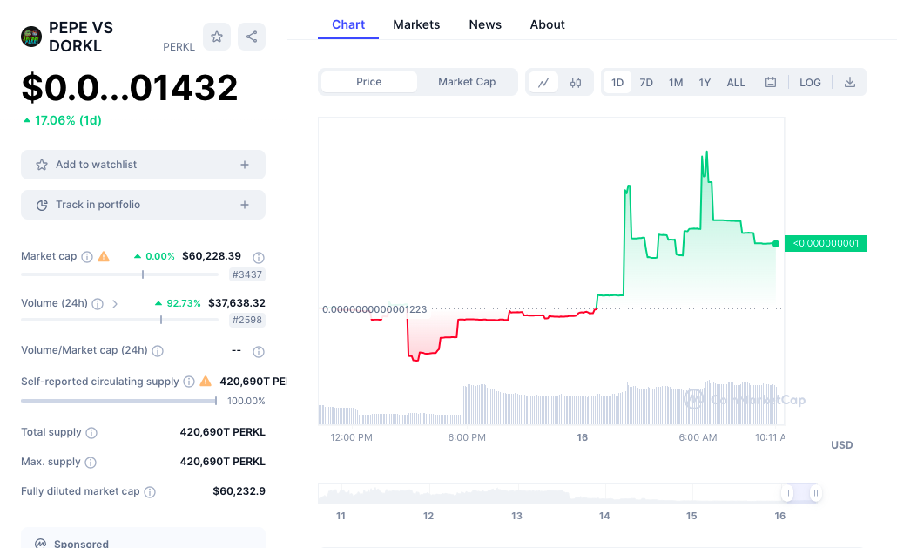
Task: Click the Volume (24h) rank progress bar
Action: 119,320
